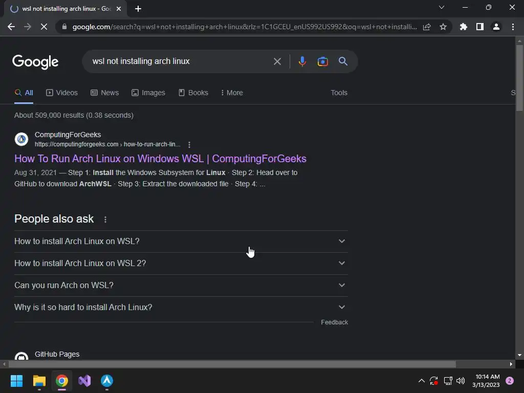
Task: Open the People also ask options dots
Action: pos(105,220)
